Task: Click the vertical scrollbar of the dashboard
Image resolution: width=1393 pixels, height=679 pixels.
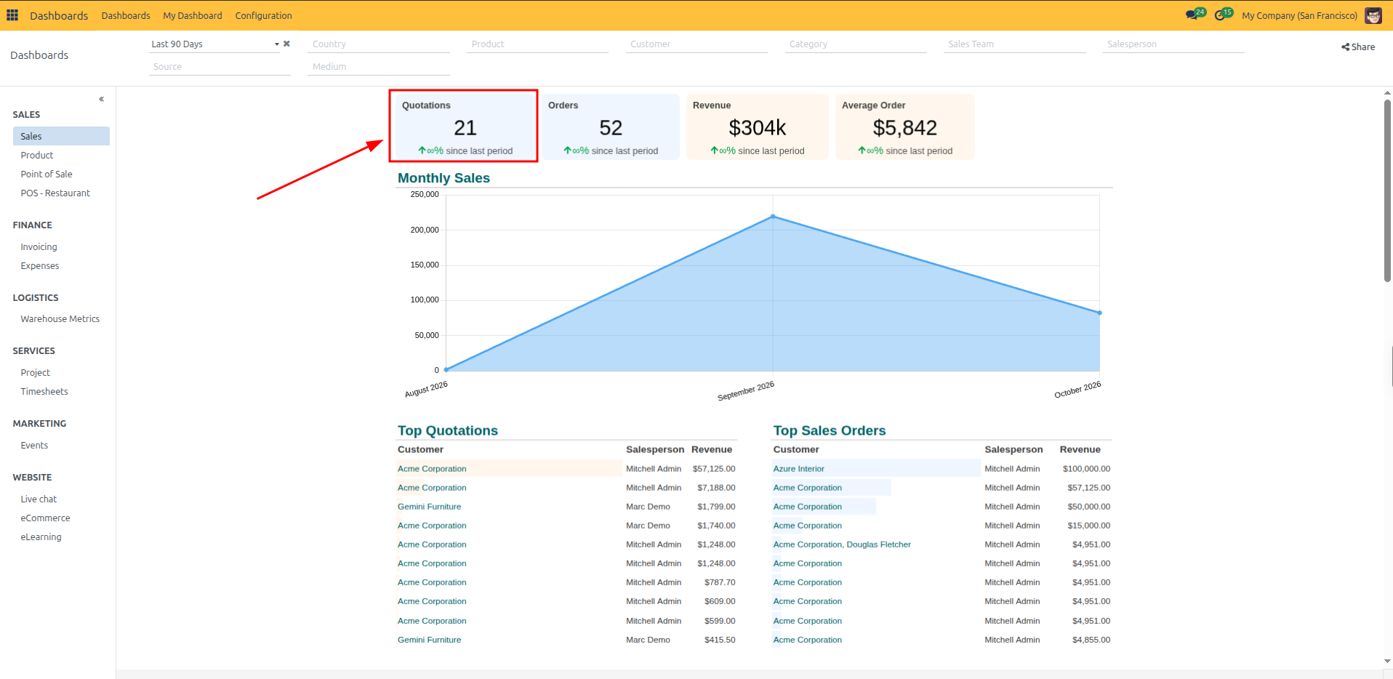Action: click(x=1387, y=190)
